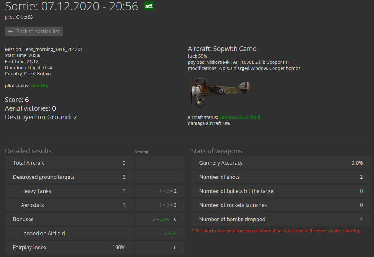Viewport: 374px width, 257px height.
Task: Click Landed on Airfield aircraft status
Action: click(240, 117)
